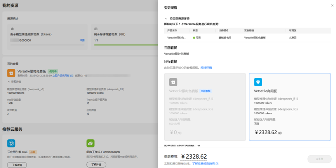336x168 pixels.
Task: Click 立即升级商用版 link
Action: pyautogui.click(x=61, y=75)
